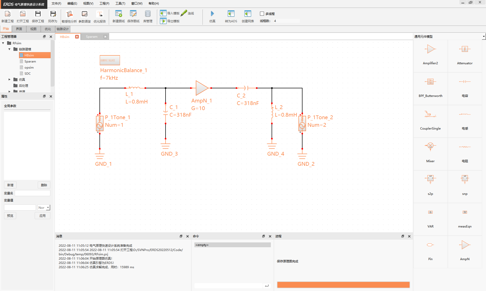Open the 文件(F) menu
Screen dimensions: 486x291
click(56, 4)
